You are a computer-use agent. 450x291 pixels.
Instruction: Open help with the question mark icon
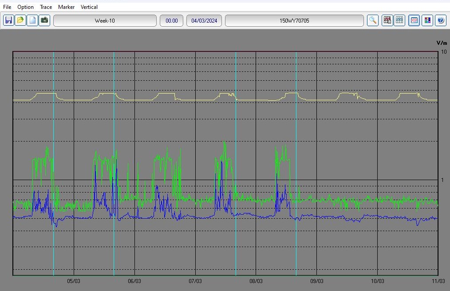click(x=440, y=20)
